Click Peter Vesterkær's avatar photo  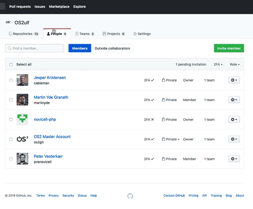tap(22, 159)
